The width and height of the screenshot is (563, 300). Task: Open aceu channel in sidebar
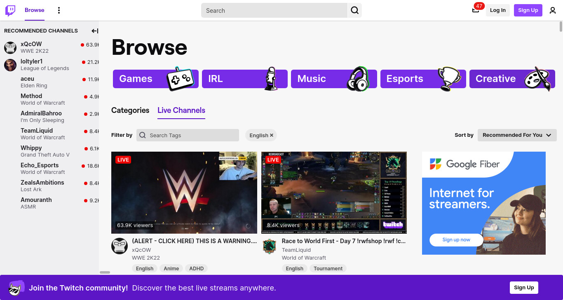[49, 82]
